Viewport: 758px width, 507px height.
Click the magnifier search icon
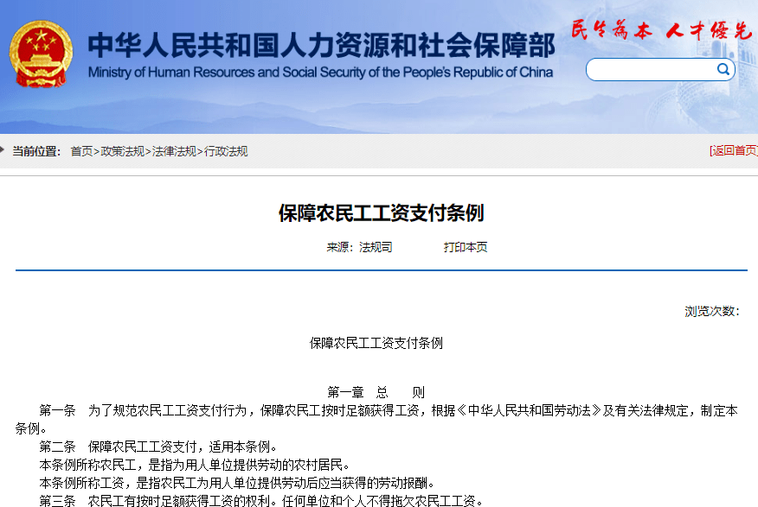[x=723, y=69]
